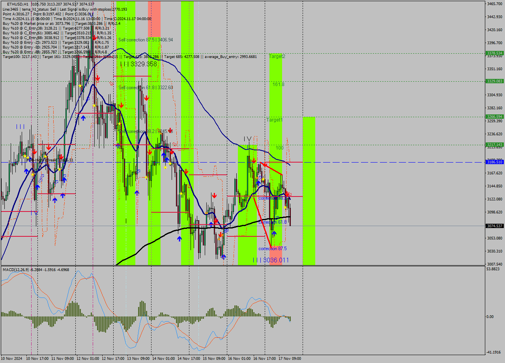Click the green 3378.534 price tag on axis
This screenshot has height=363, width=505.
pos(494,53)
